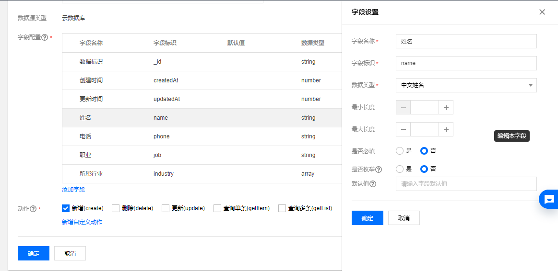Click the 最小长度 number input
This screenshot has width=558, height=271.
pyautogui.click(x=425, y=107)
